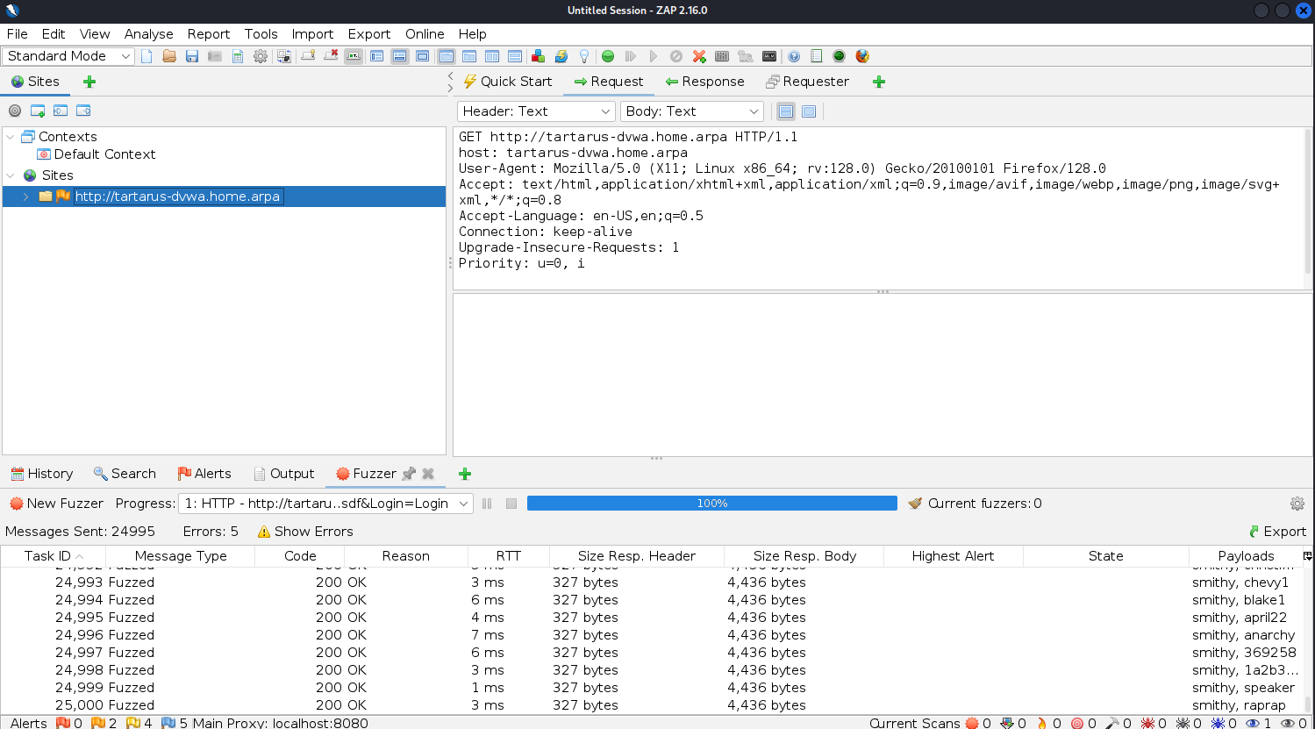Toggle the split request header/body view button
The width and height of the screenshot is (1315, 729).
pos(786,111)
